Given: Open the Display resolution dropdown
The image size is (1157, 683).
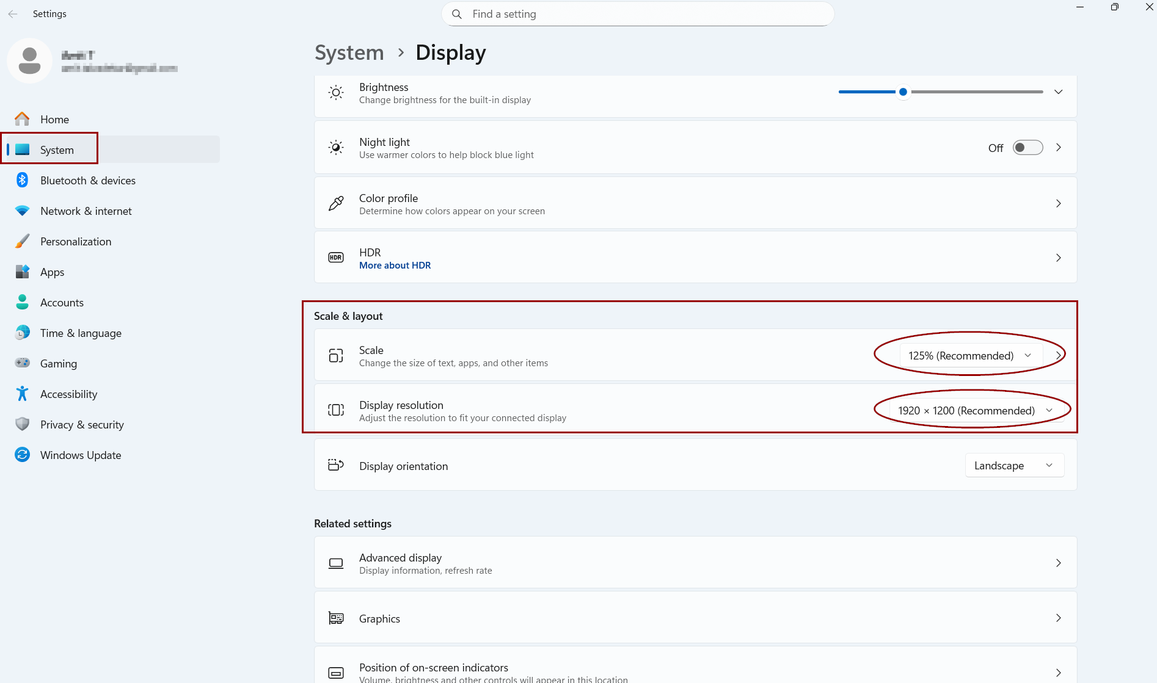Looking at the screenshot, I should pyautogui.click(x=974, y=410).
